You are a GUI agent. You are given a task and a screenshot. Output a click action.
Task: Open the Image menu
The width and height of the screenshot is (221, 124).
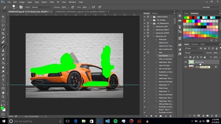[22, 2]
